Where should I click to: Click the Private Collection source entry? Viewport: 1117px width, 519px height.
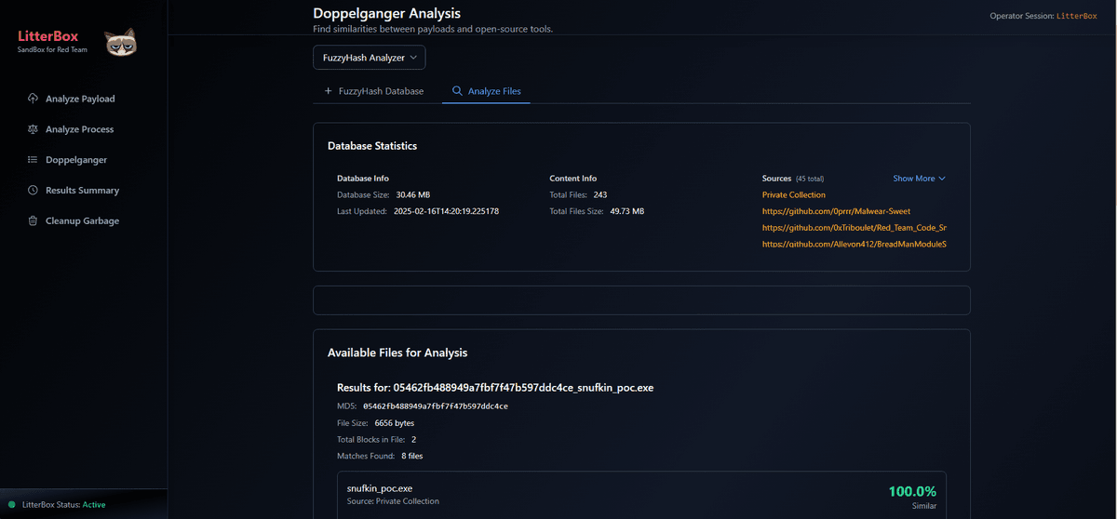[x=793, y=195]
